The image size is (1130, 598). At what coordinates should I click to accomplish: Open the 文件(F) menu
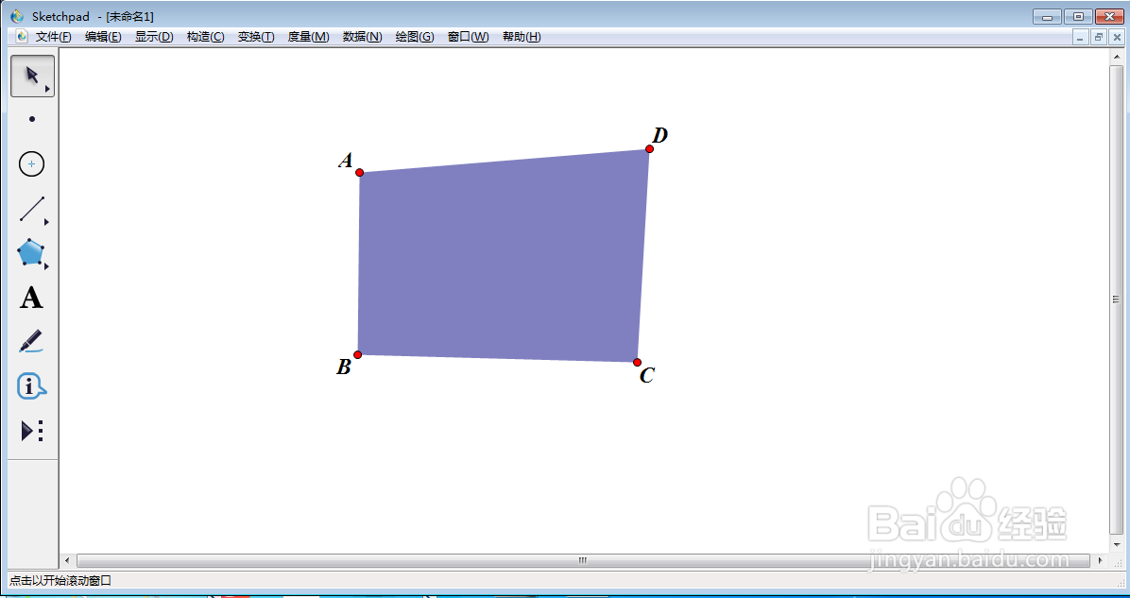coord(53,37)
